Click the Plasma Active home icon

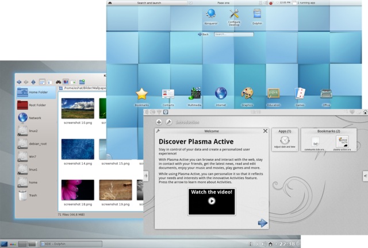(x=365, y=113)
